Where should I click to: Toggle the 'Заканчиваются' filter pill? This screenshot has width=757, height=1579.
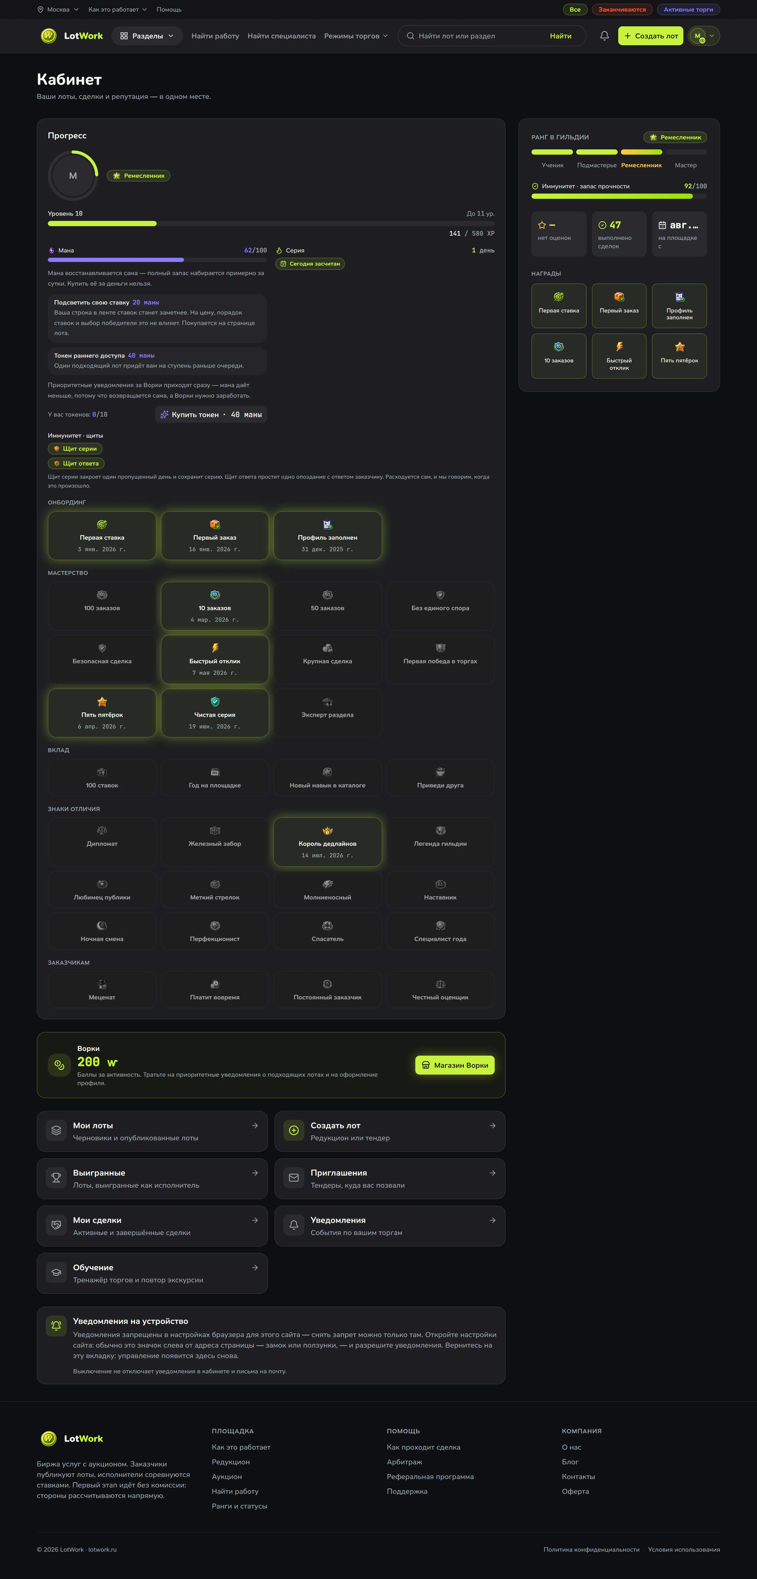pos(622,10)
